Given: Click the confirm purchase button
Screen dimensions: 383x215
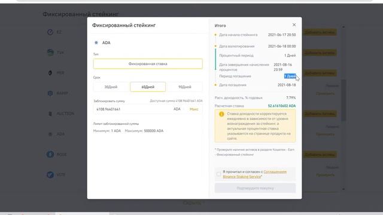Looking at the screenshot, I should [255, 188].
